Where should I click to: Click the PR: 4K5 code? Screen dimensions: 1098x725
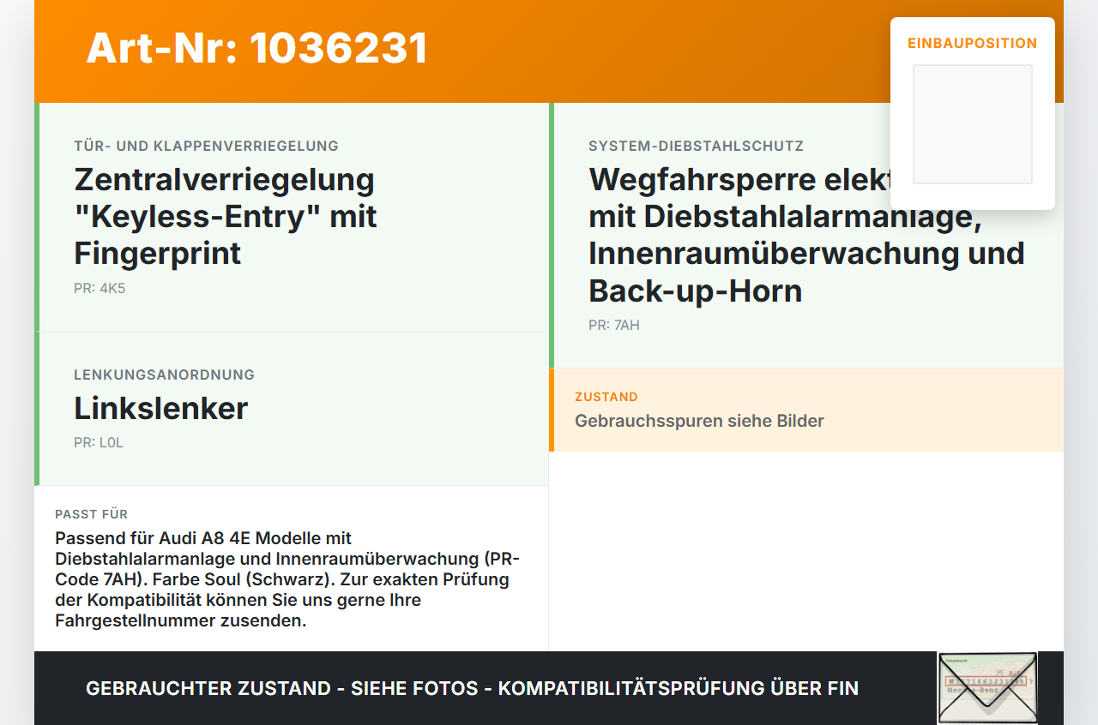[x=100, y=289]
